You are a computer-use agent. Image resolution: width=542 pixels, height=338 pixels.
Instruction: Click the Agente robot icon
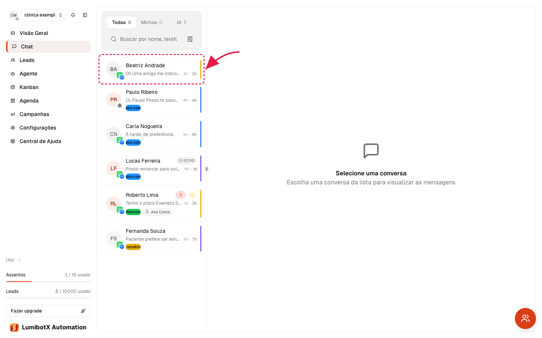(13, 74)
